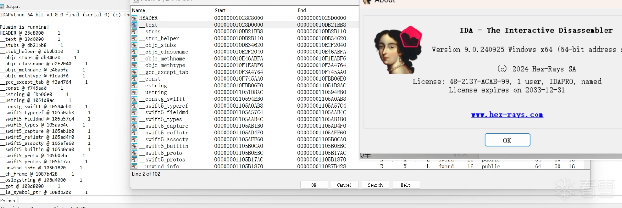The image size is (622, 208).
Task: Select the __text segment name
Action: pos(148,25)
